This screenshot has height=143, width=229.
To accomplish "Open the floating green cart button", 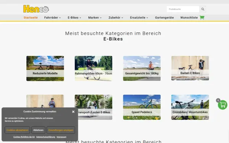I will (223, 105).
